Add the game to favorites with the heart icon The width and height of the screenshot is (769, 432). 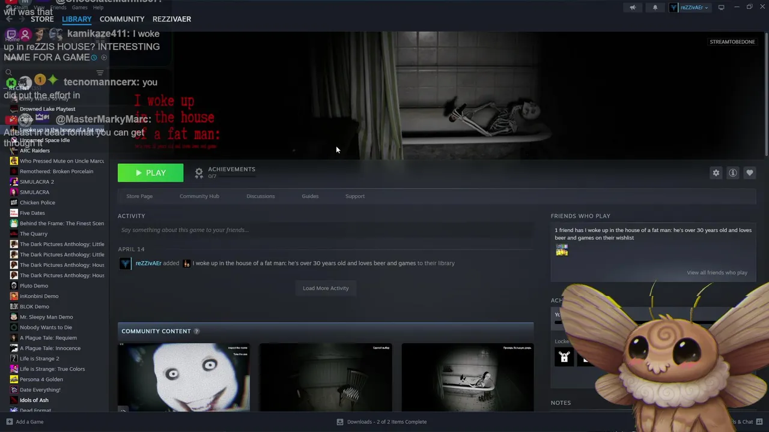pos(749,173)
